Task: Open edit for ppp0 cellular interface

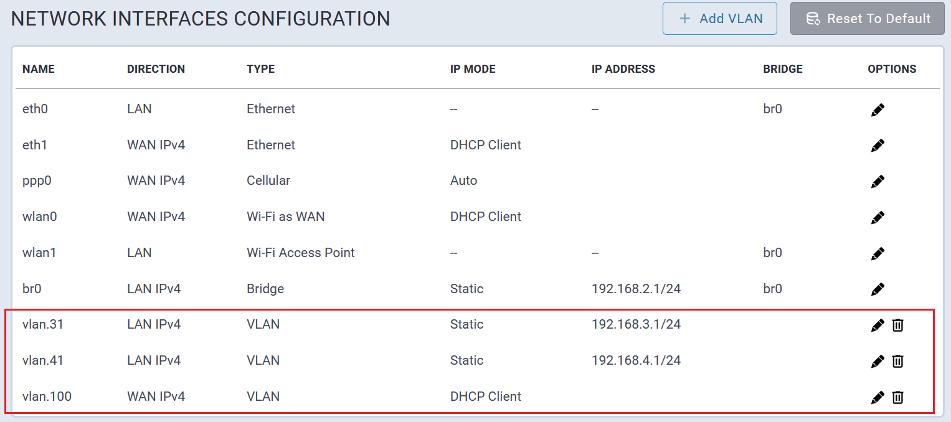Action: coord(878,182)
